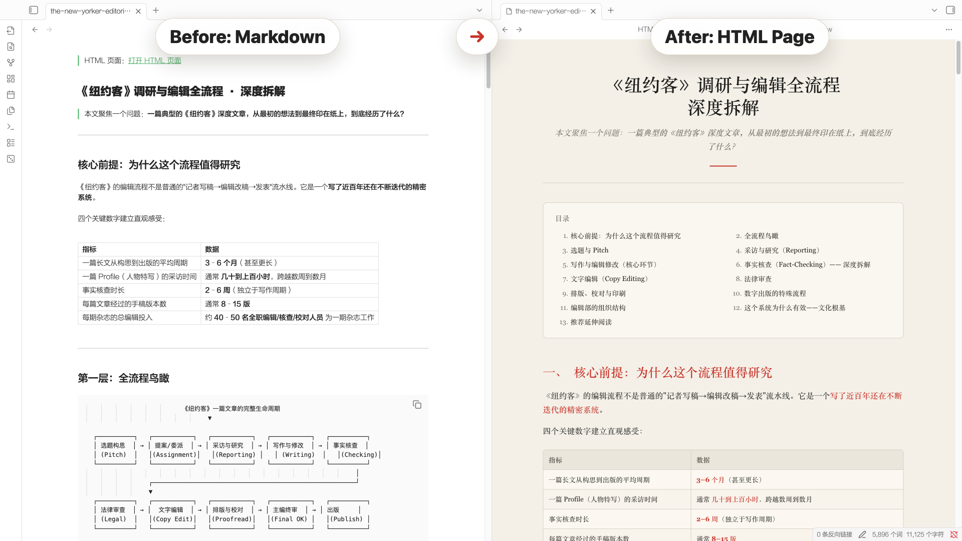Select the right the-new-yorker-edi tab
This screenshot has height=541, width=962.
pyautogui.click(x=551, y=11)
